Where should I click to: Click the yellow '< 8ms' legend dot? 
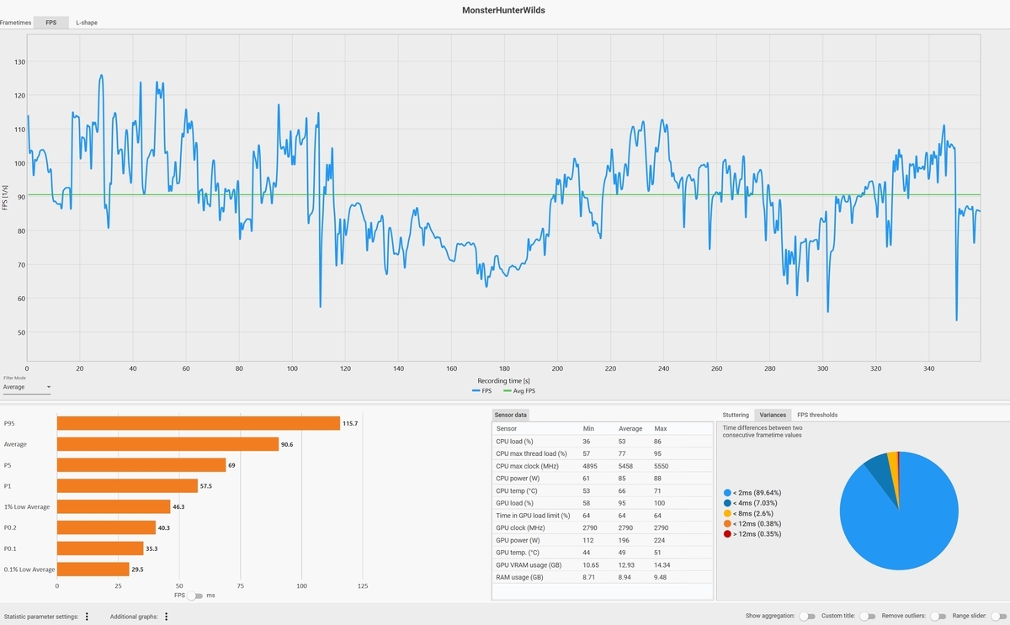727,513
